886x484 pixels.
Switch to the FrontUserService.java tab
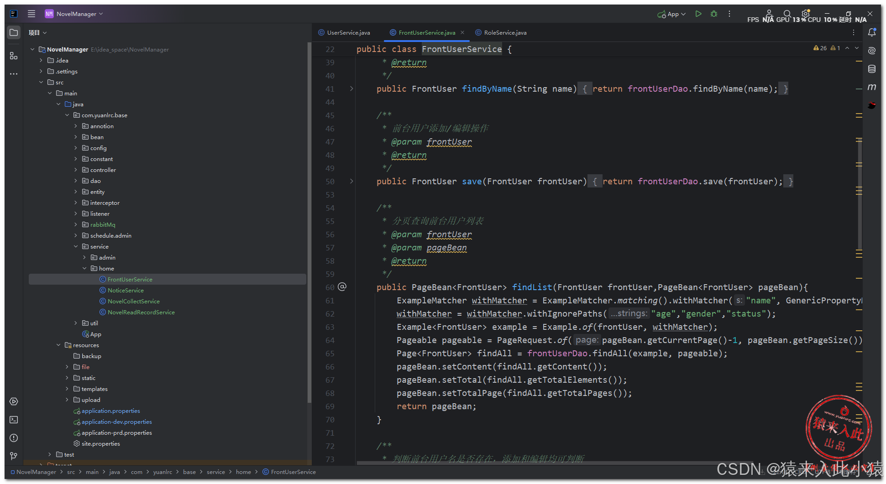(x=427, y=32)
